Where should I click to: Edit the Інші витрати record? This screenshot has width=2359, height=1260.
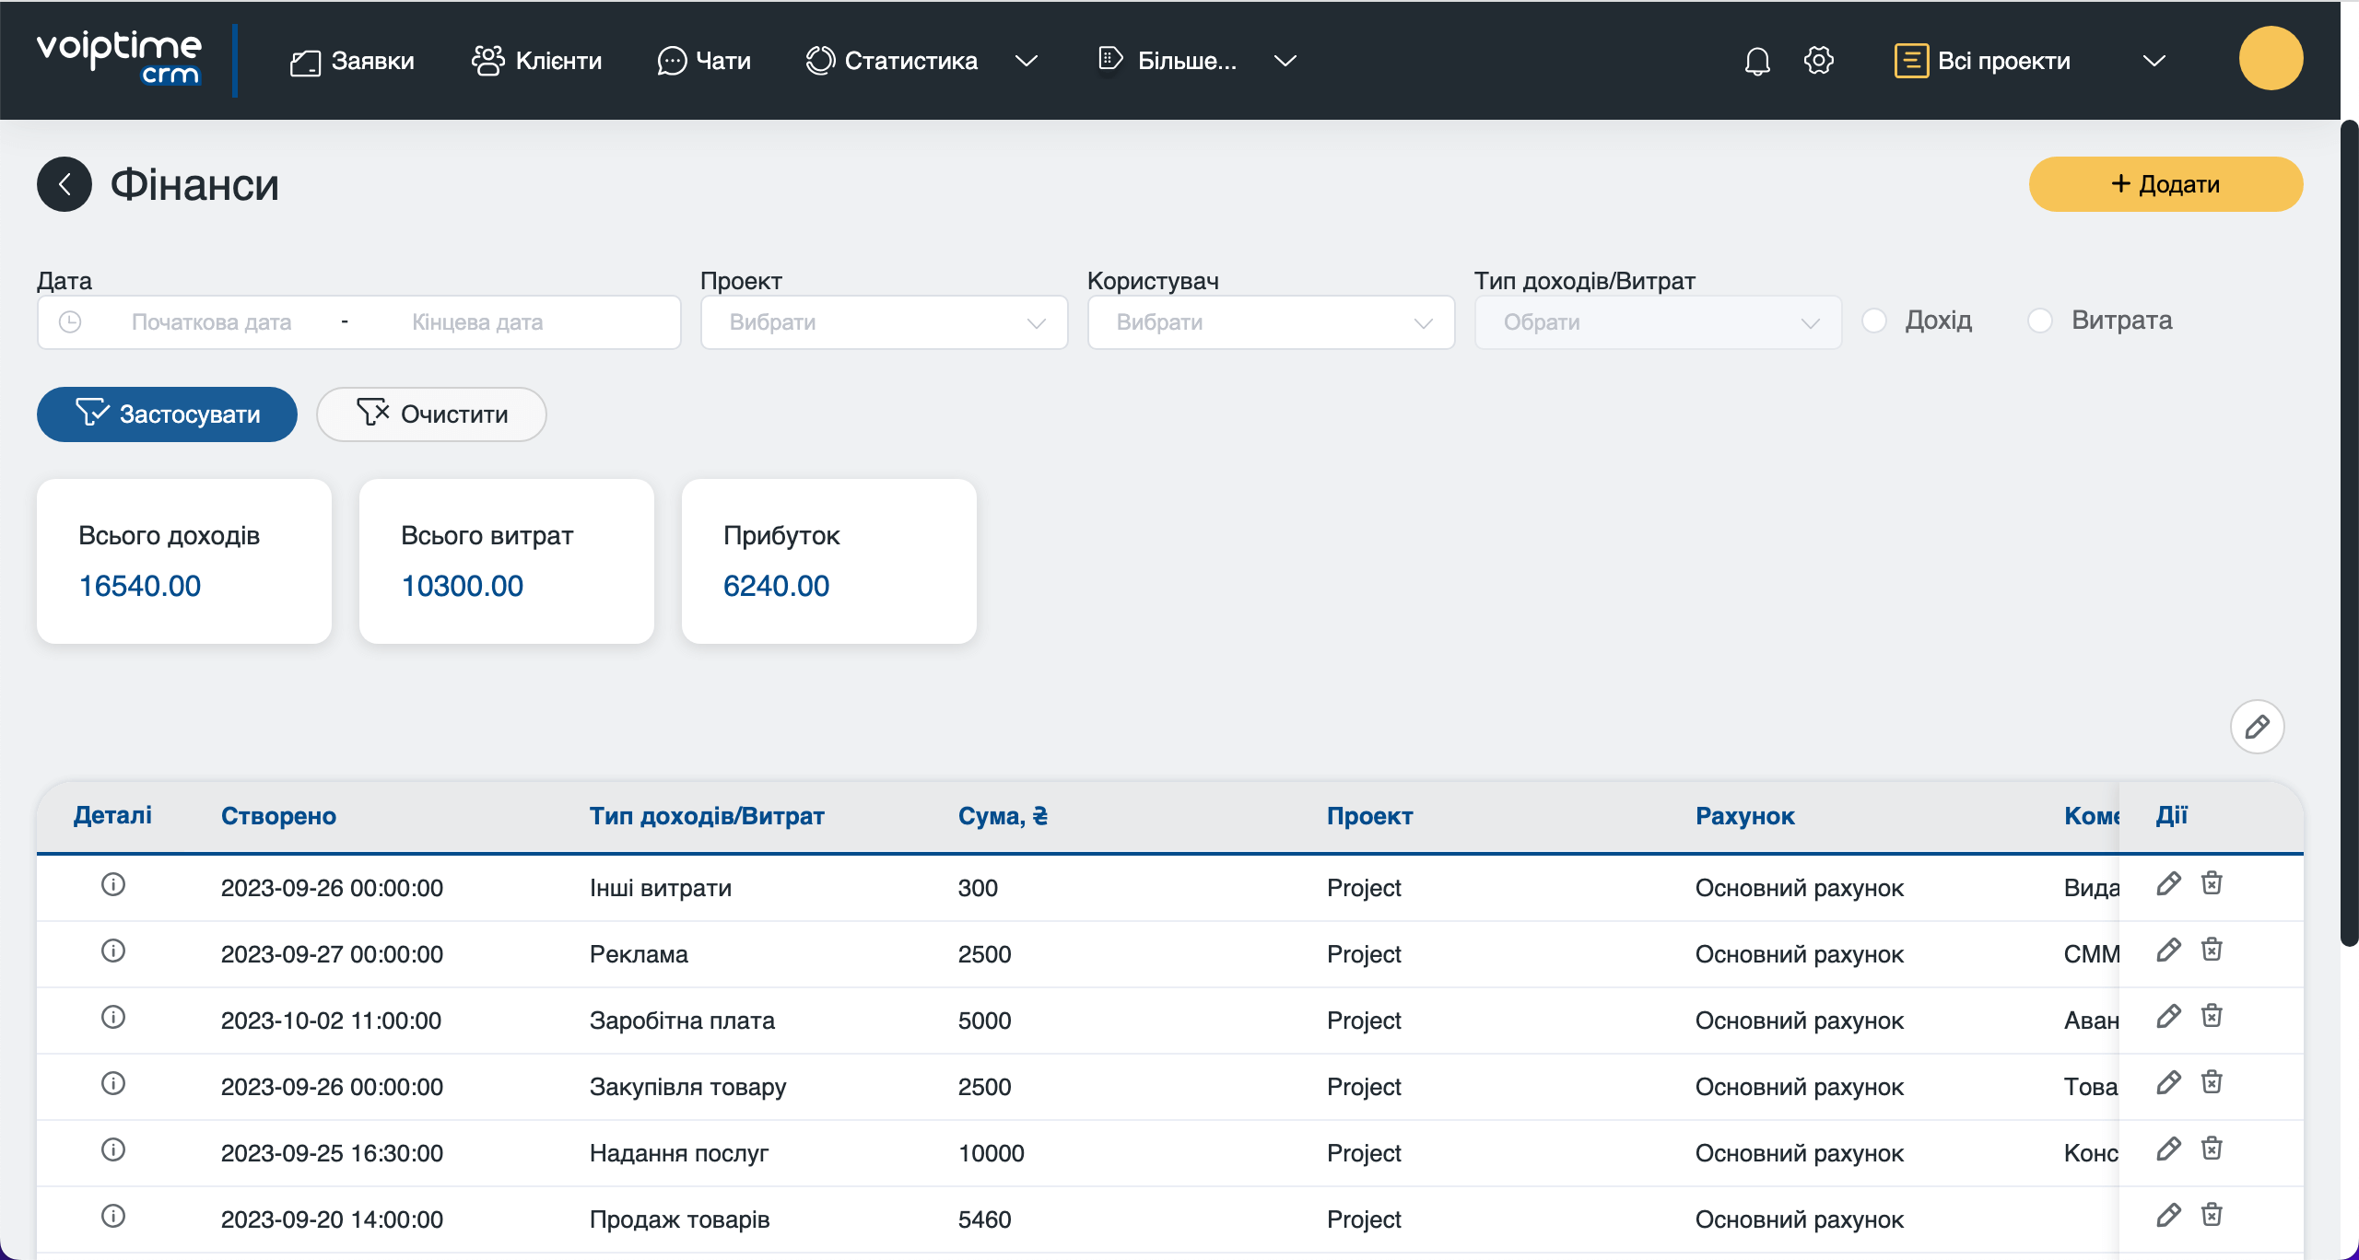click(x=2168, y=883)
